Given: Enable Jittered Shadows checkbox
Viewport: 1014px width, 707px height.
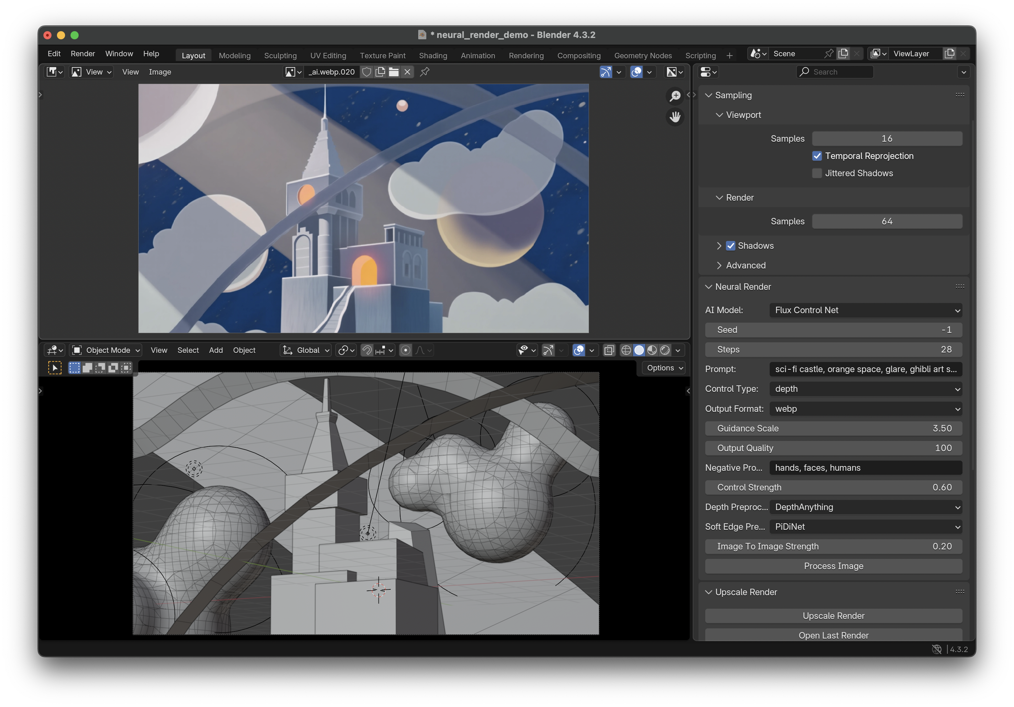Looking at the screenshot, I should point(816,173).
